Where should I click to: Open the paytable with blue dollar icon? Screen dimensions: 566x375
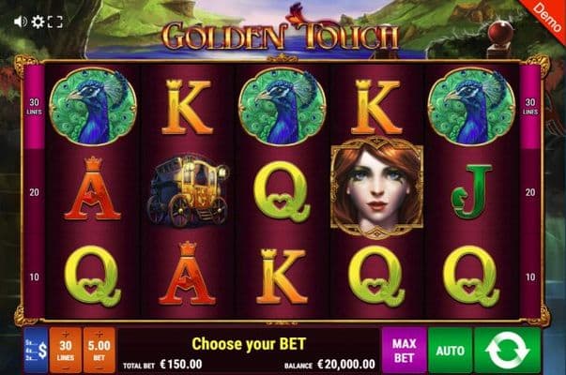click(x=36, y=350)
